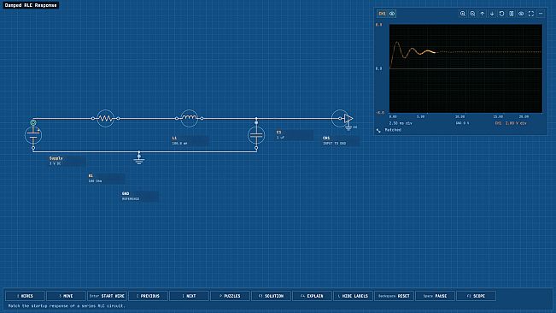The height and width of the screenshot is (313, 556).
Task: Select the CH1 channel button
Action: [382, 14]
